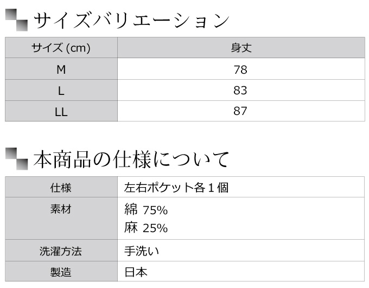Select the 綿 75% material text

tap(146, 209)
